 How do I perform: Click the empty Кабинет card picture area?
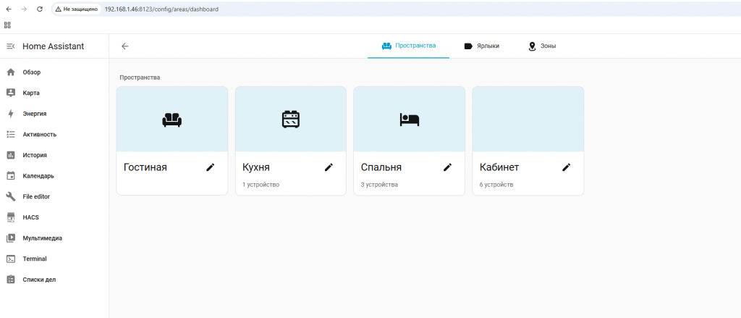pos(528,120)
